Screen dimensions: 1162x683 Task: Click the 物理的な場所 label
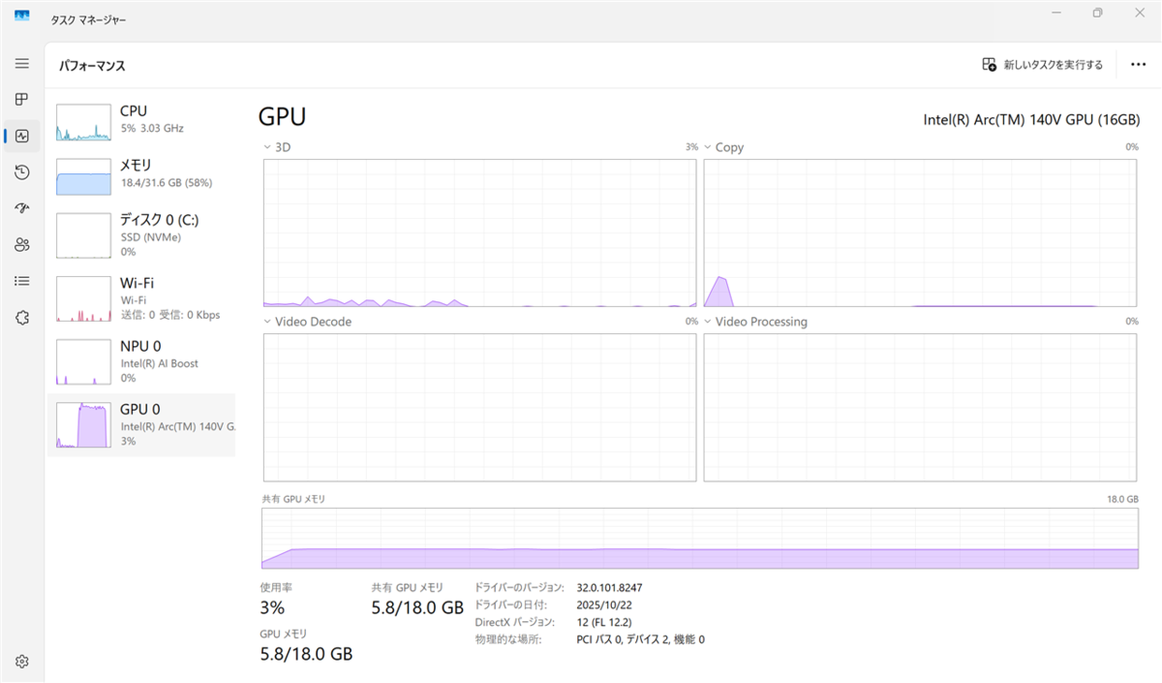click(507, 639)
